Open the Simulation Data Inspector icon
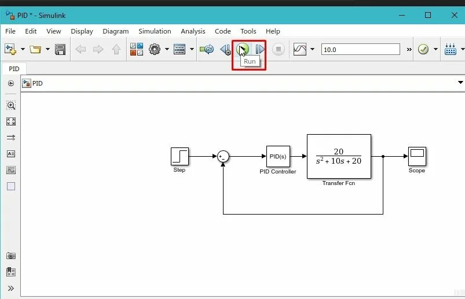The width and height of the screenshot is (465, 299). tap(300, 49)
